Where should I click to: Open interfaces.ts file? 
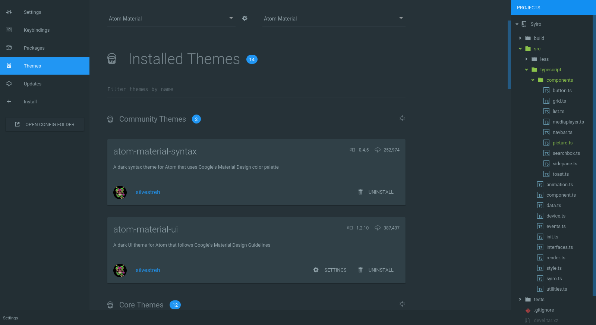tap(559, 247)
